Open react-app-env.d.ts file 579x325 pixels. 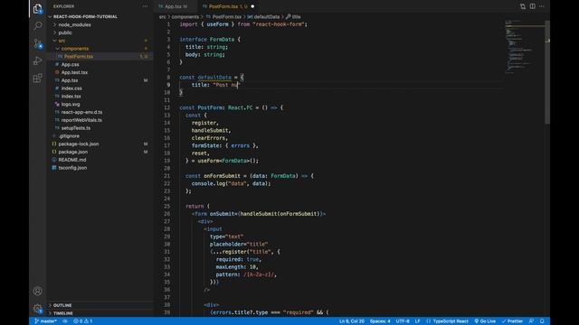(x=81, y=112)
